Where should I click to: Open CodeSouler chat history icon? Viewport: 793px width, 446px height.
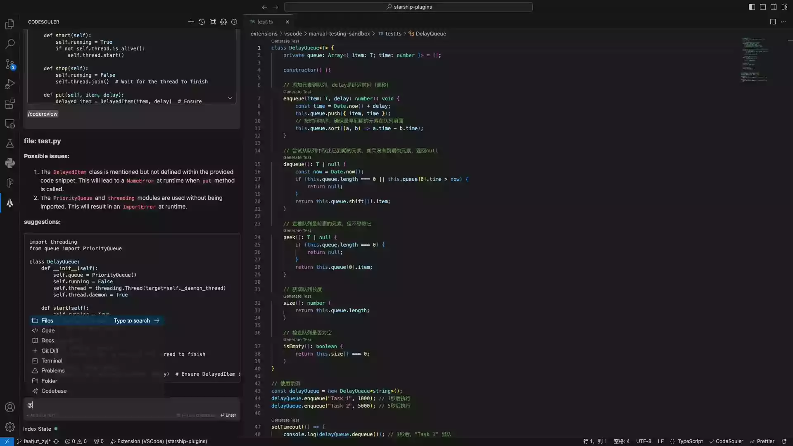tap(202, 22)
